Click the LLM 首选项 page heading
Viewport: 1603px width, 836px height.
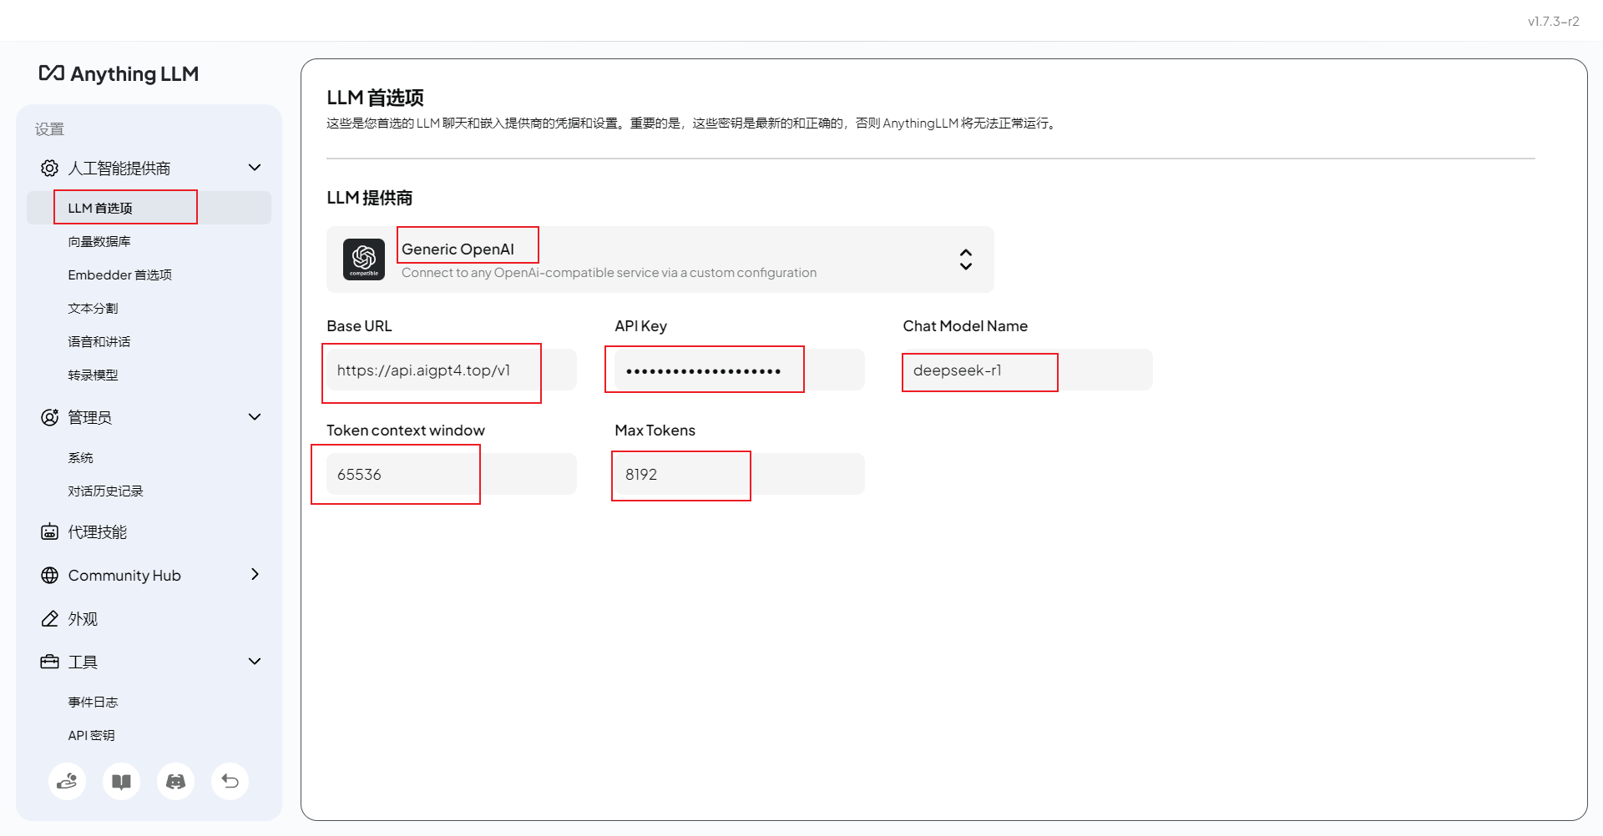[375, 98]
